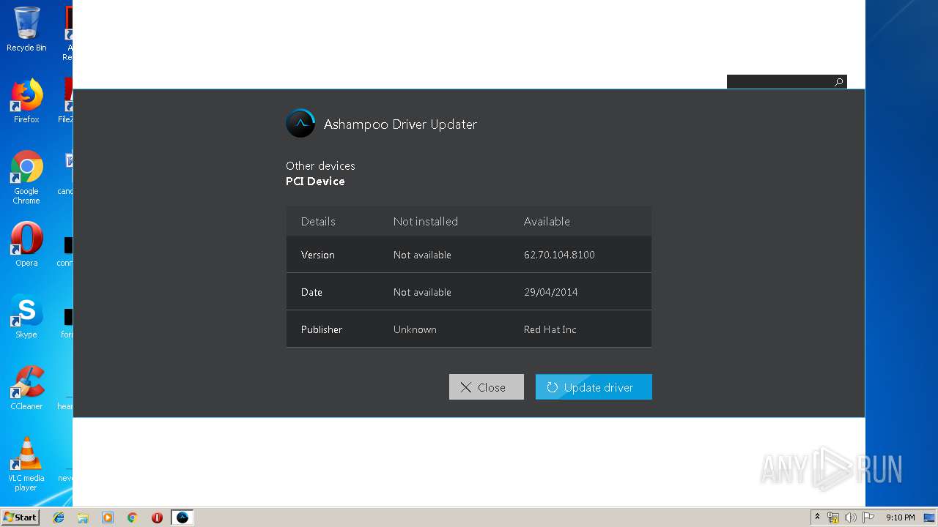Close the PCI Device driver dialog

tap(486, 387)
